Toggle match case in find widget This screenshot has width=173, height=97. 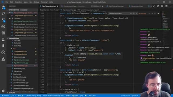tap(131, 13)
